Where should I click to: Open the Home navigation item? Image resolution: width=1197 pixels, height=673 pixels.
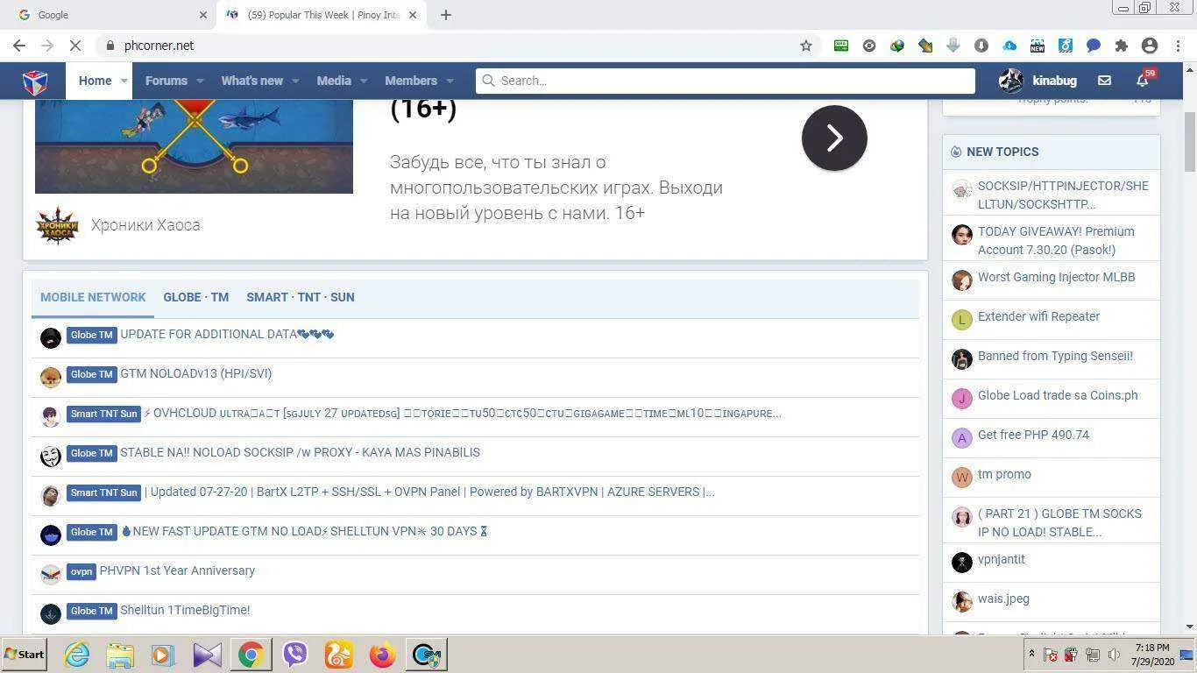[x=95, y=81]
